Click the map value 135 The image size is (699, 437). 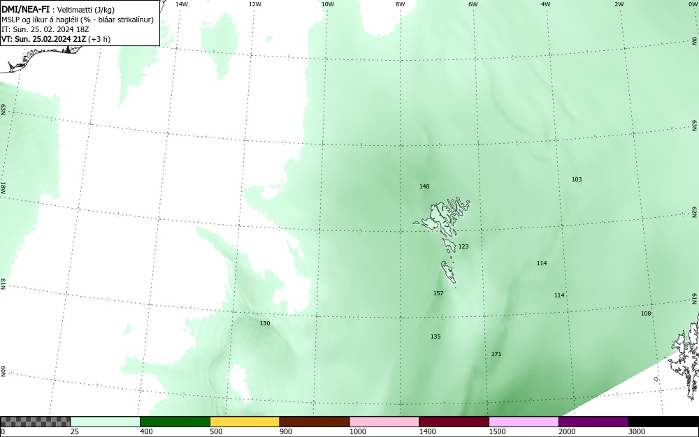[435, 336]
